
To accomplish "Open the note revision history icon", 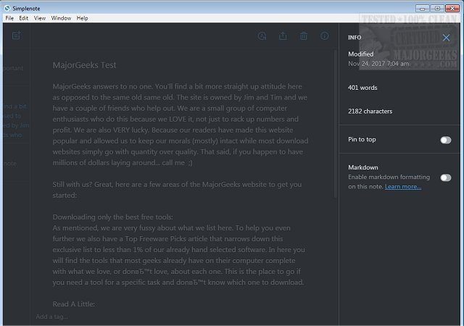I will [x=262, y=36].
